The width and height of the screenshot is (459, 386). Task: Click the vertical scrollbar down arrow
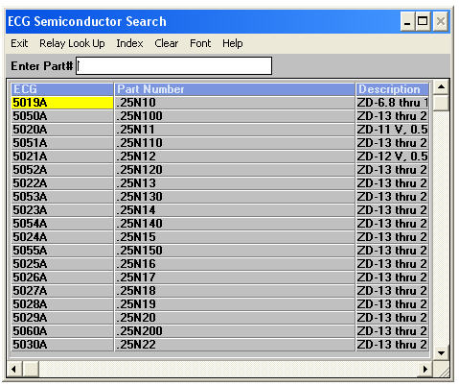point(441,353)
